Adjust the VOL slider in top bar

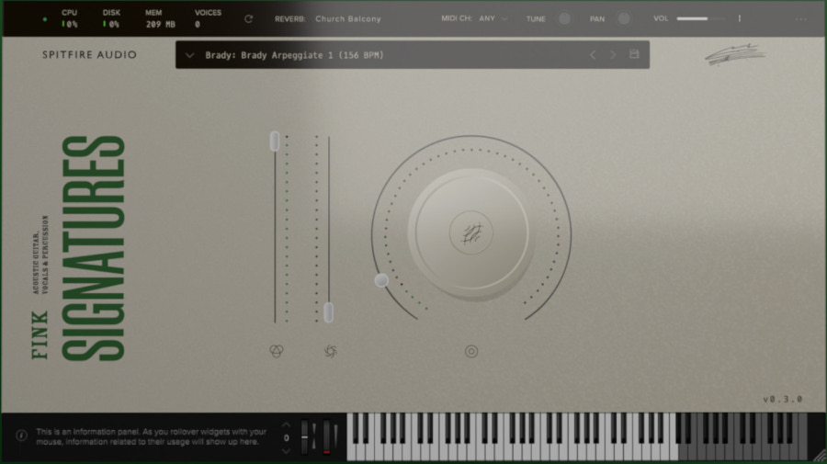pyautogui.click(x=701, y=18)
